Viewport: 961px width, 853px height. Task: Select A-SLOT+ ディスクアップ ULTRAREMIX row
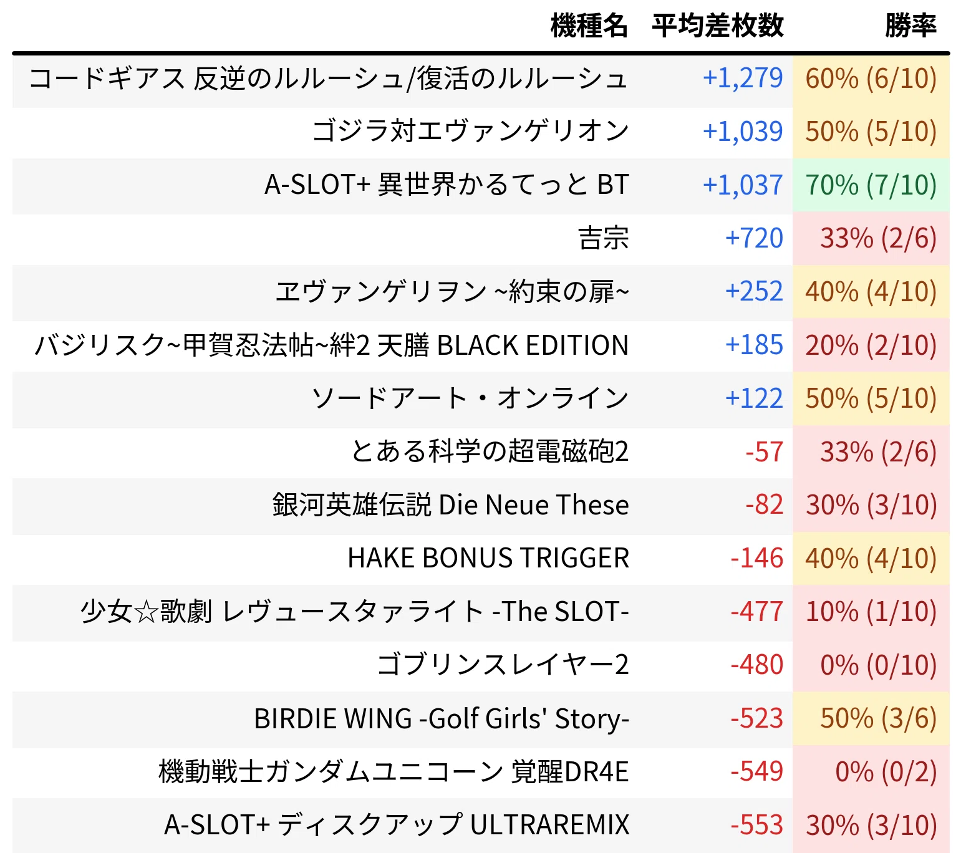pos(481,826)
